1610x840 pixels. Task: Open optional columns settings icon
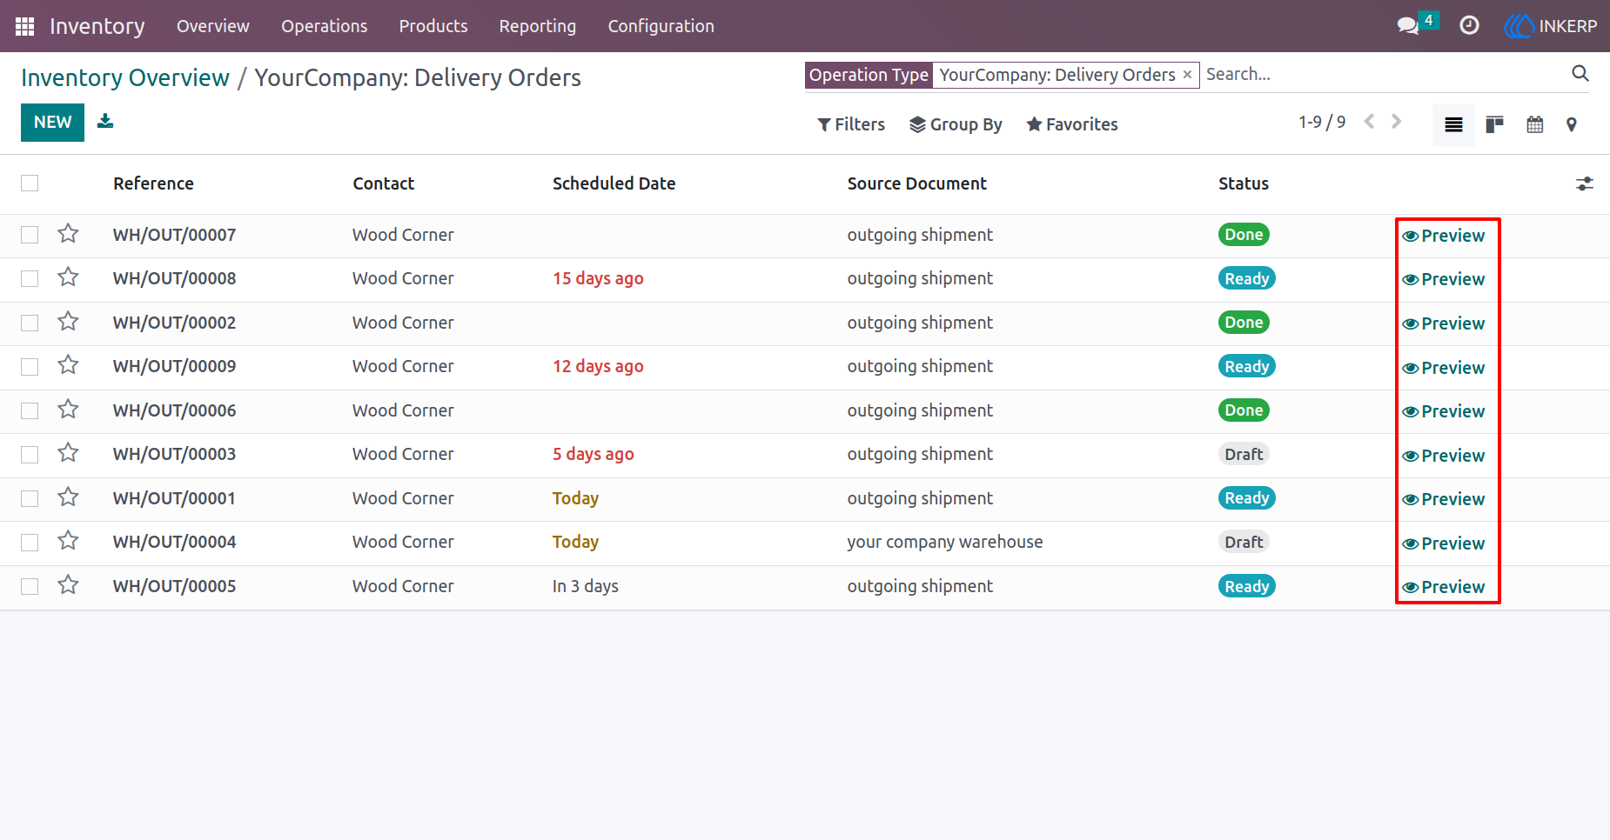(1585, 183)
